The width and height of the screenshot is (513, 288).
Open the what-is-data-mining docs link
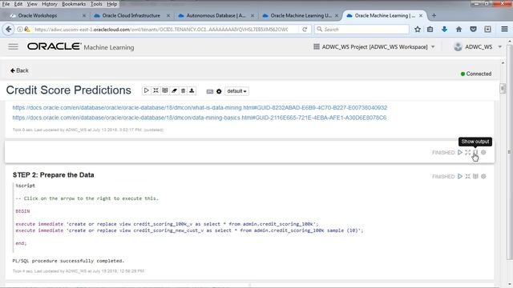(x=200, y=108)
